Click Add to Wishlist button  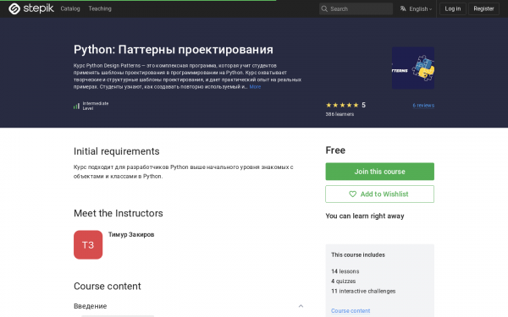379,194
